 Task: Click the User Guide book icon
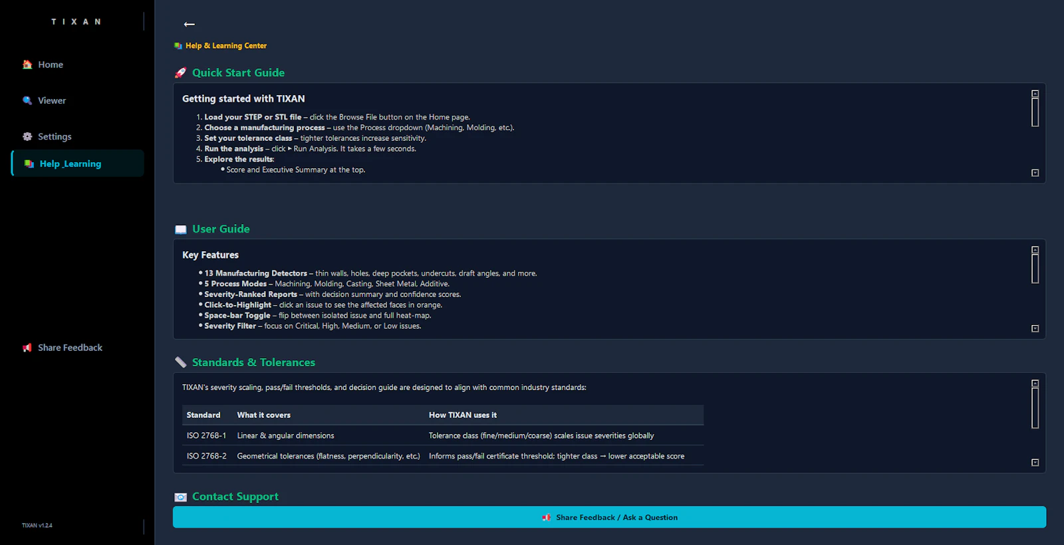point(180,229)
